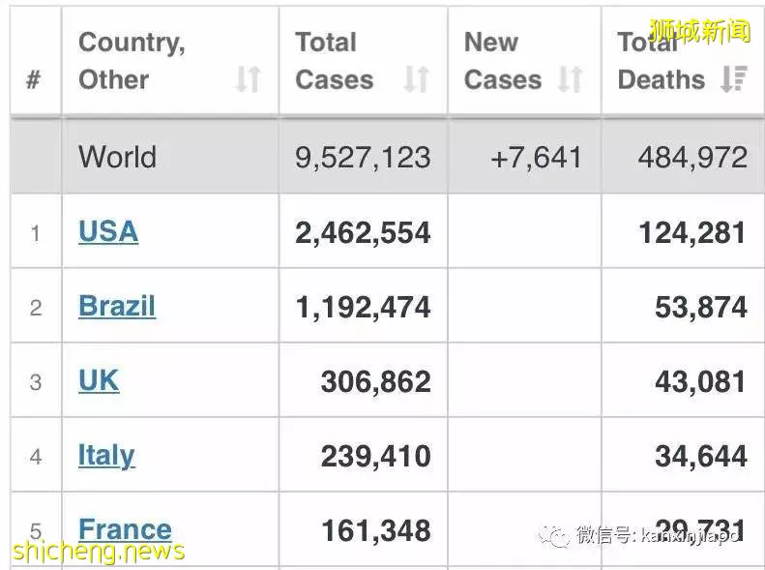Sort Total Cases column arrows icon

pos(416,79)
